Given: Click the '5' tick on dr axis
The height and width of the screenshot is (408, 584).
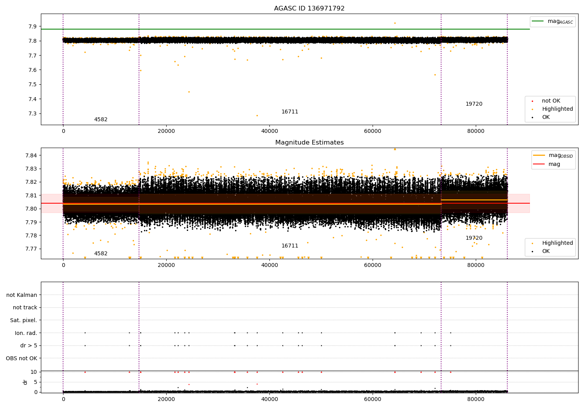Looking at the screenshot, I should [35, 382].
